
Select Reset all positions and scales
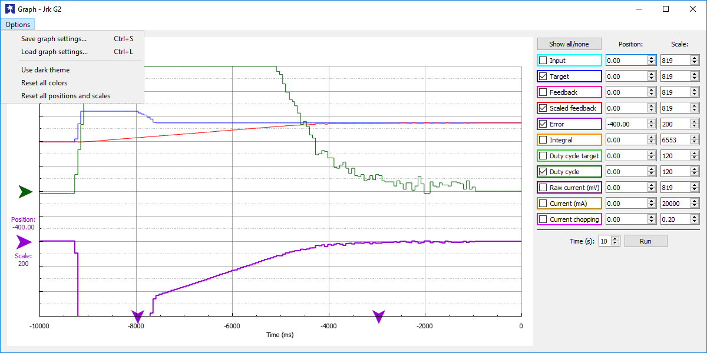tap(65, 96)
